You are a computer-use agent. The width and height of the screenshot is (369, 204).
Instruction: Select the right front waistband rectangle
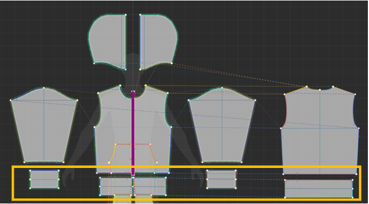point(150,186)
